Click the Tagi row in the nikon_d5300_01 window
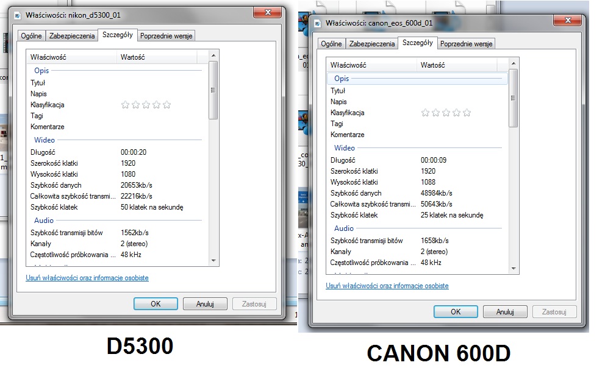The width and height of the screenshot is (605, 368). coord(117,116)
